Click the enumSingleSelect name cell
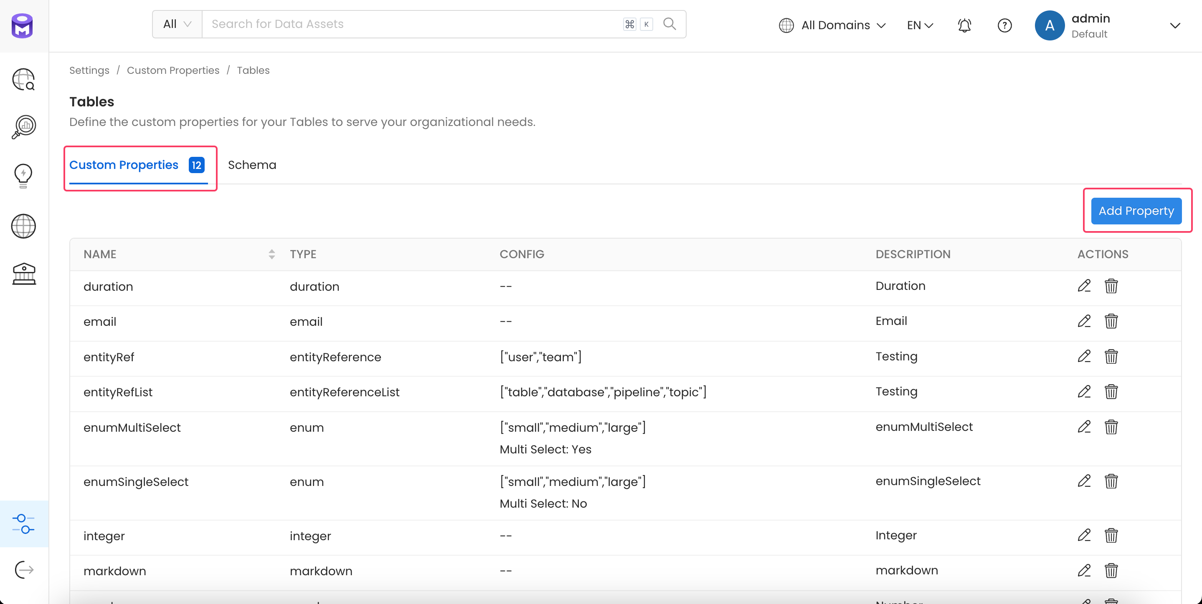Image resolution: width=1202 pixels, height=604 pixels. (x=136, y=481)
